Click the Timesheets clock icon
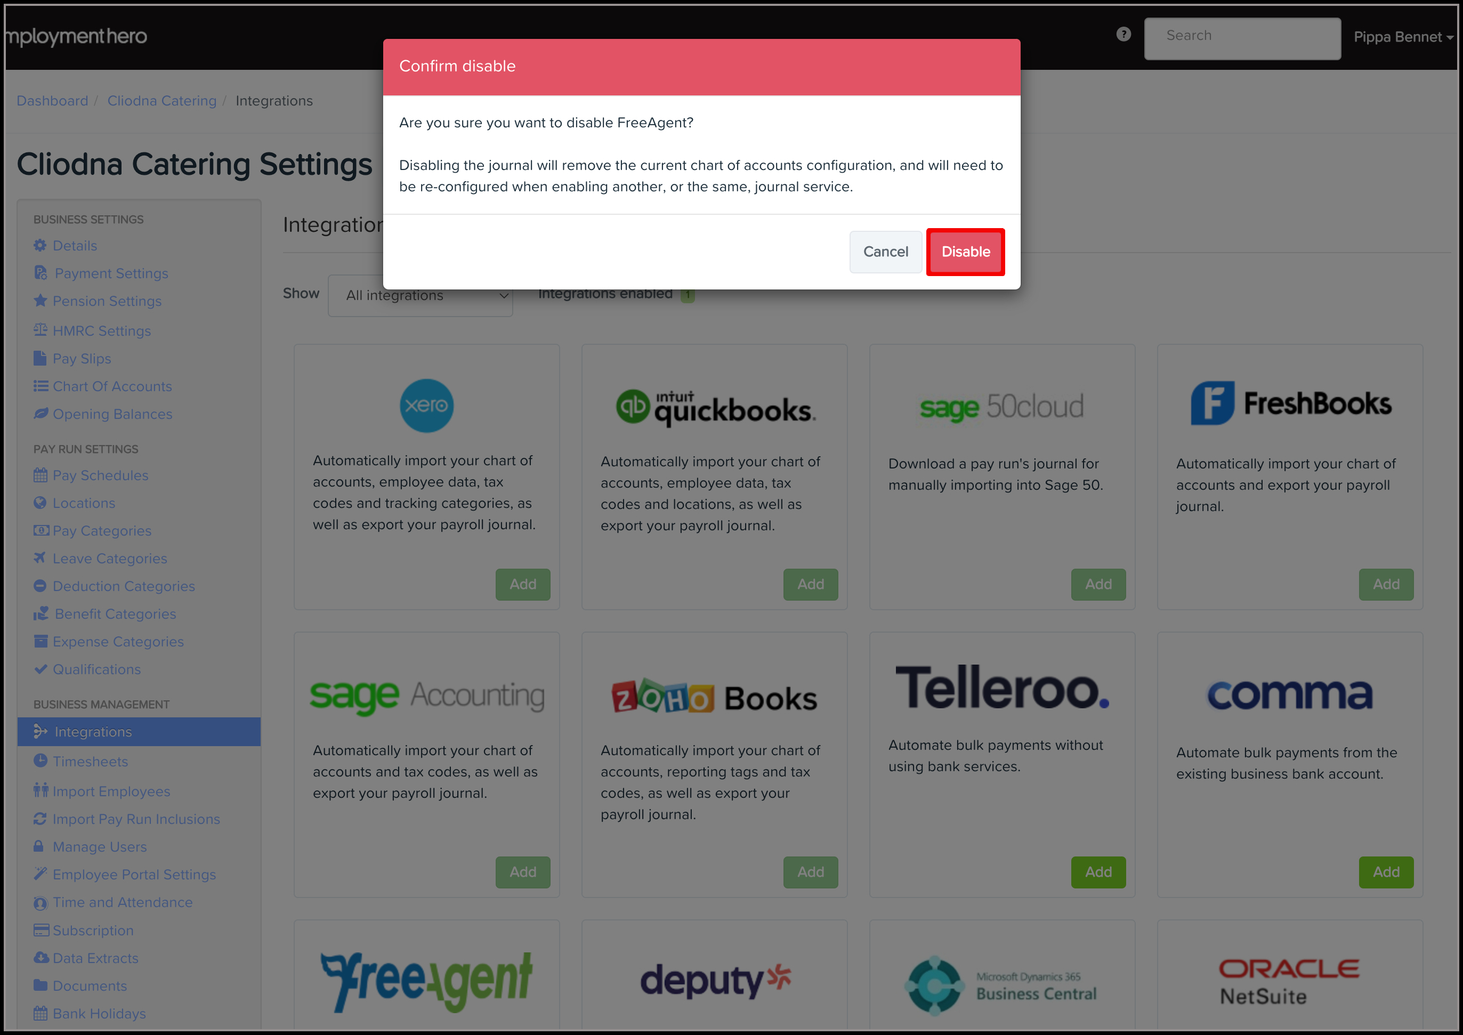The image size is (1463, 1035). (x=40, y=761)
